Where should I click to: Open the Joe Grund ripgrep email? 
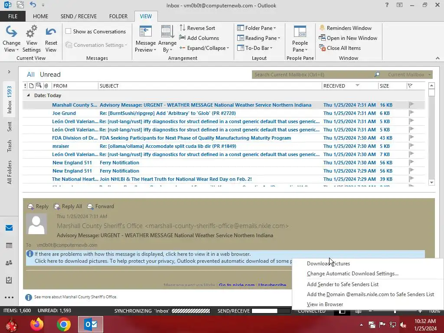[224, 113]
